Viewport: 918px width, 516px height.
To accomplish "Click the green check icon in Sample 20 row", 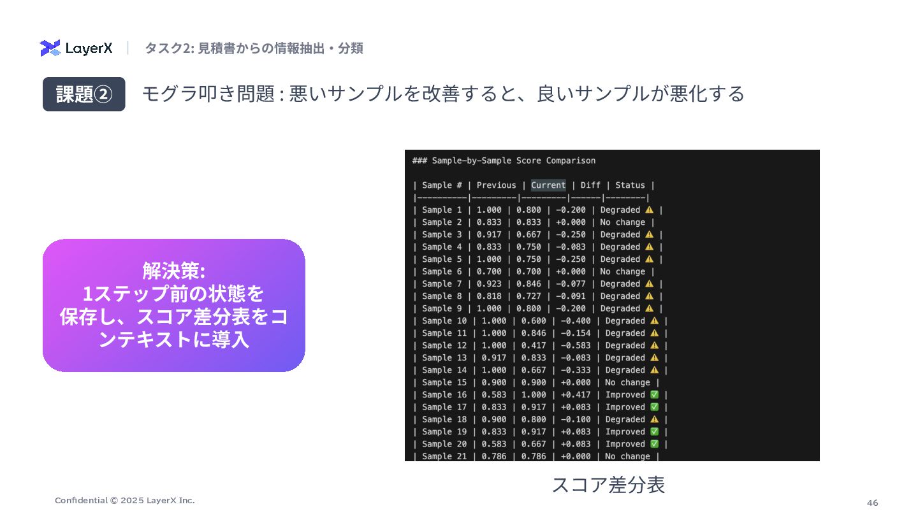I will (654, 444).
